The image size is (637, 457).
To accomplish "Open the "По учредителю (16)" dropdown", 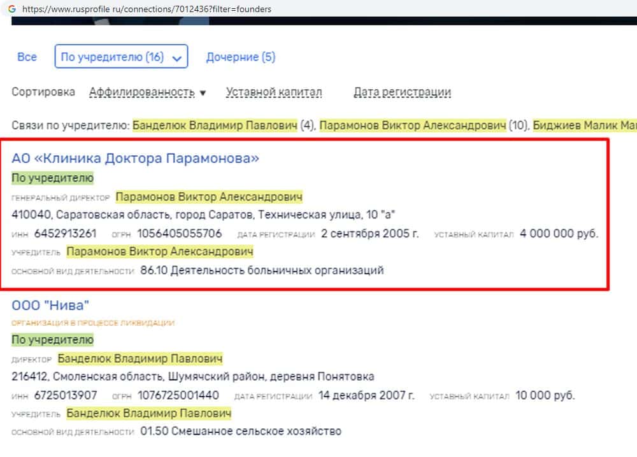I will coord(121,57).
